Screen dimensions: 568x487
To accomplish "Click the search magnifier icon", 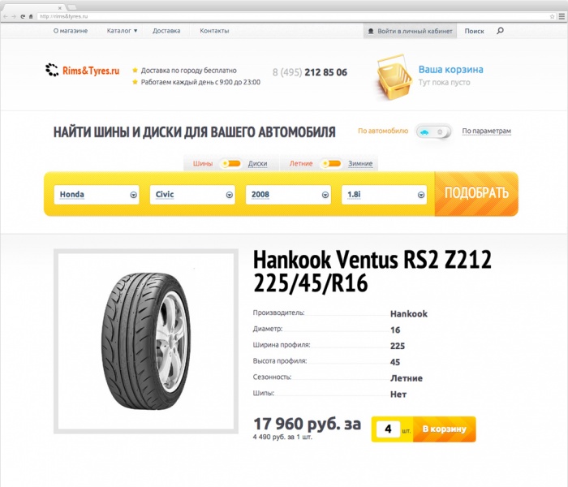I will coord(500,31).
